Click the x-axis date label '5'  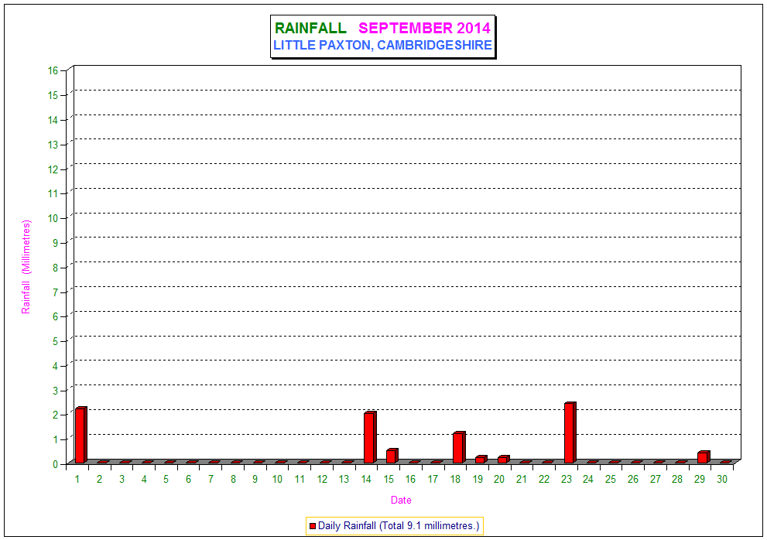pyautogui.click(x=166, y=480)
